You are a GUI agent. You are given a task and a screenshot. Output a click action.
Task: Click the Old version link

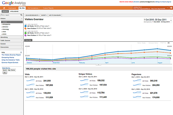click(x=136, y=2)
